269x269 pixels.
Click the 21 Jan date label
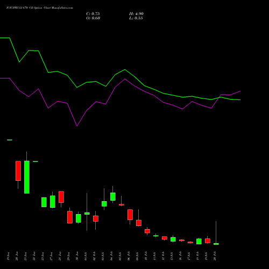coord(25,256)
